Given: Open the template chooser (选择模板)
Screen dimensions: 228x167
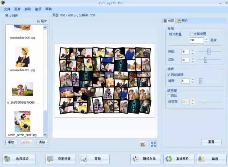Looking at the screenshot, I should click(x=19, y=159).
